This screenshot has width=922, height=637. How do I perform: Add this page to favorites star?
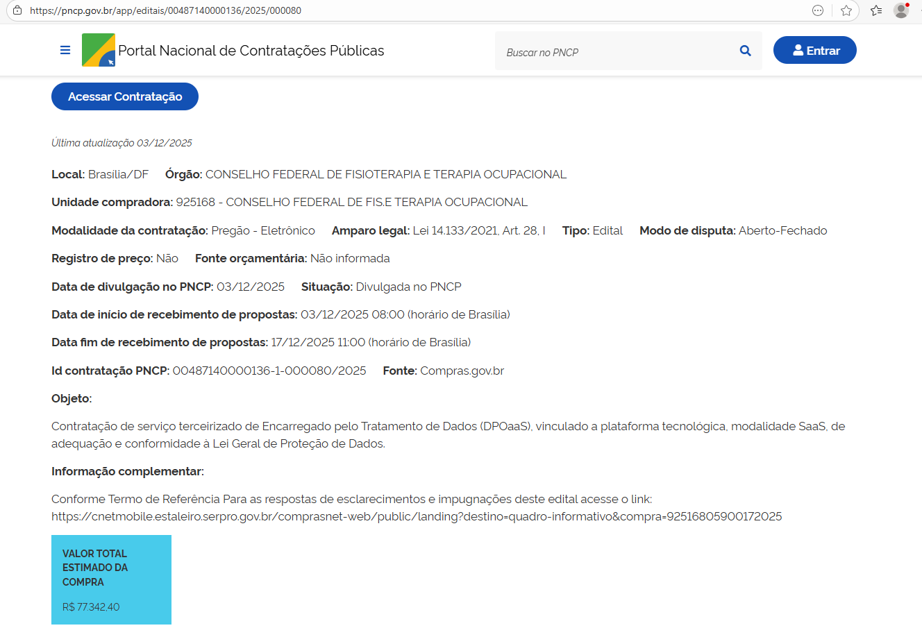click(x=846, y=10)
